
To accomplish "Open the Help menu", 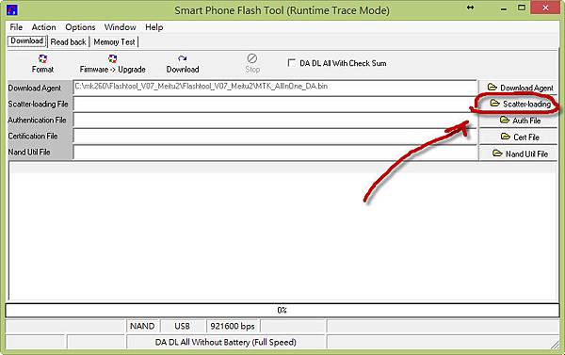I will click(x=154, y=27).
